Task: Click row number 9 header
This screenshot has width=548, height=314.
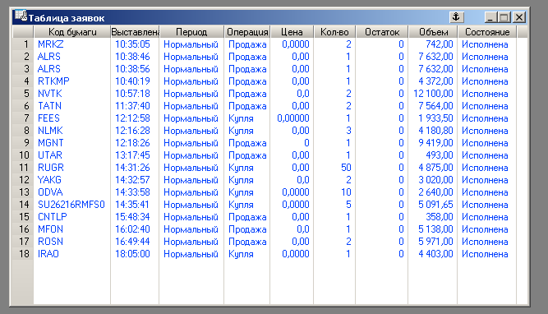Action: 23,143
